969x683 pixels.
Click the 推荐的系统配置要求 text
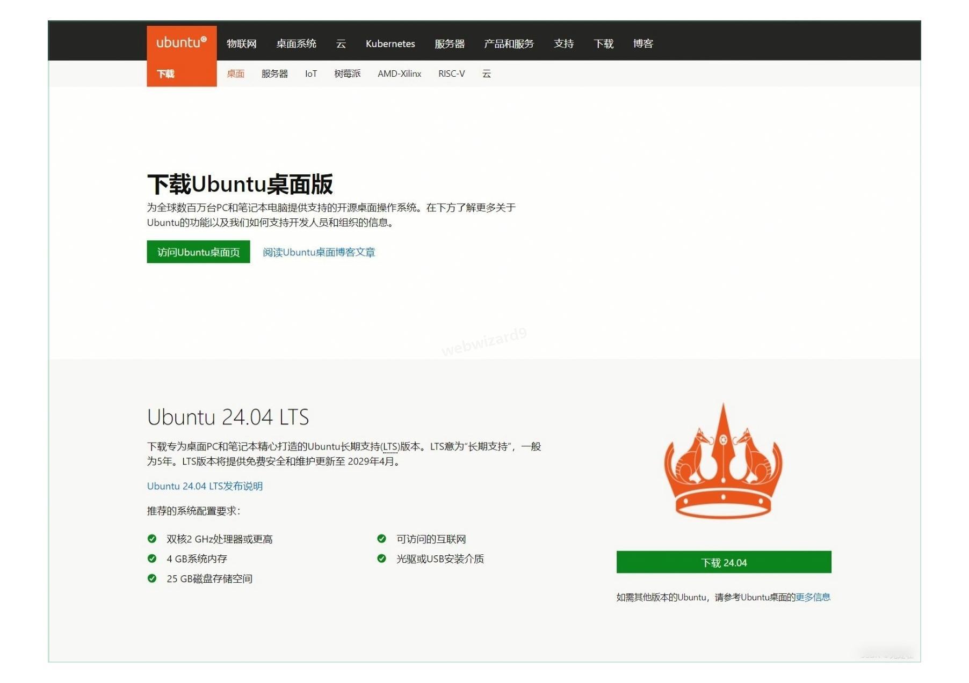tap(193, 511)
